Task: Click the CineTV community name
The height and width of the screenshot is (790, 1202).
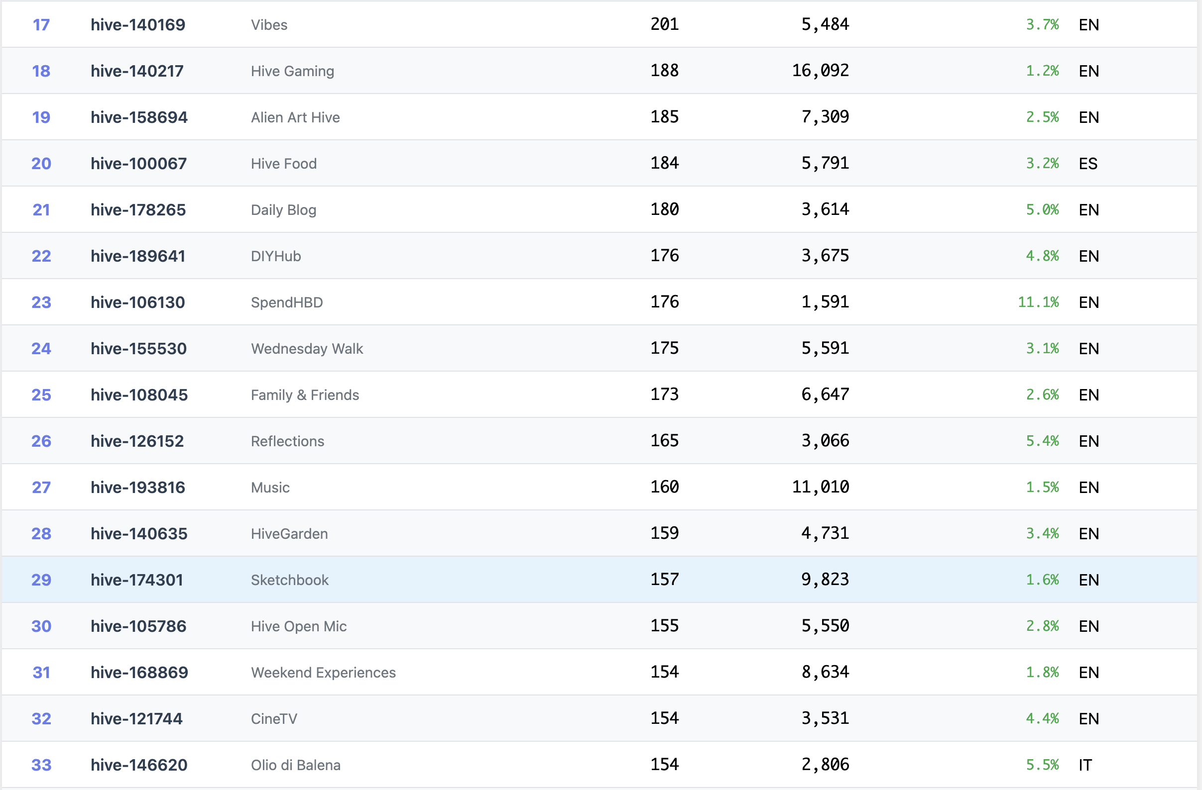Action: (274, 719)
